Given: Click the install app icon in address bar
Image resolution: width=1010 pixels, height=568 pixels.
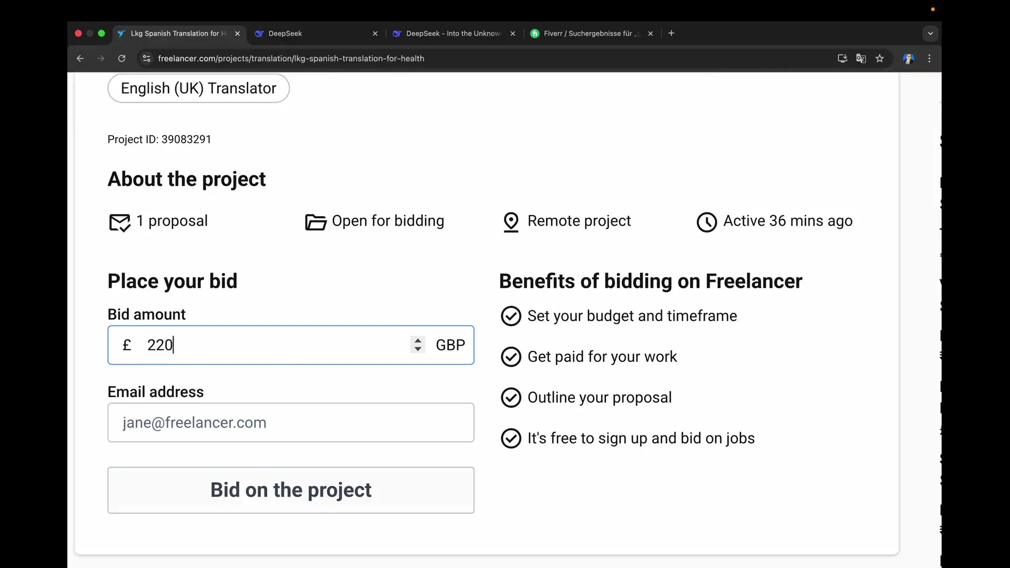Looking at the screenshot, I should [842, 58].
